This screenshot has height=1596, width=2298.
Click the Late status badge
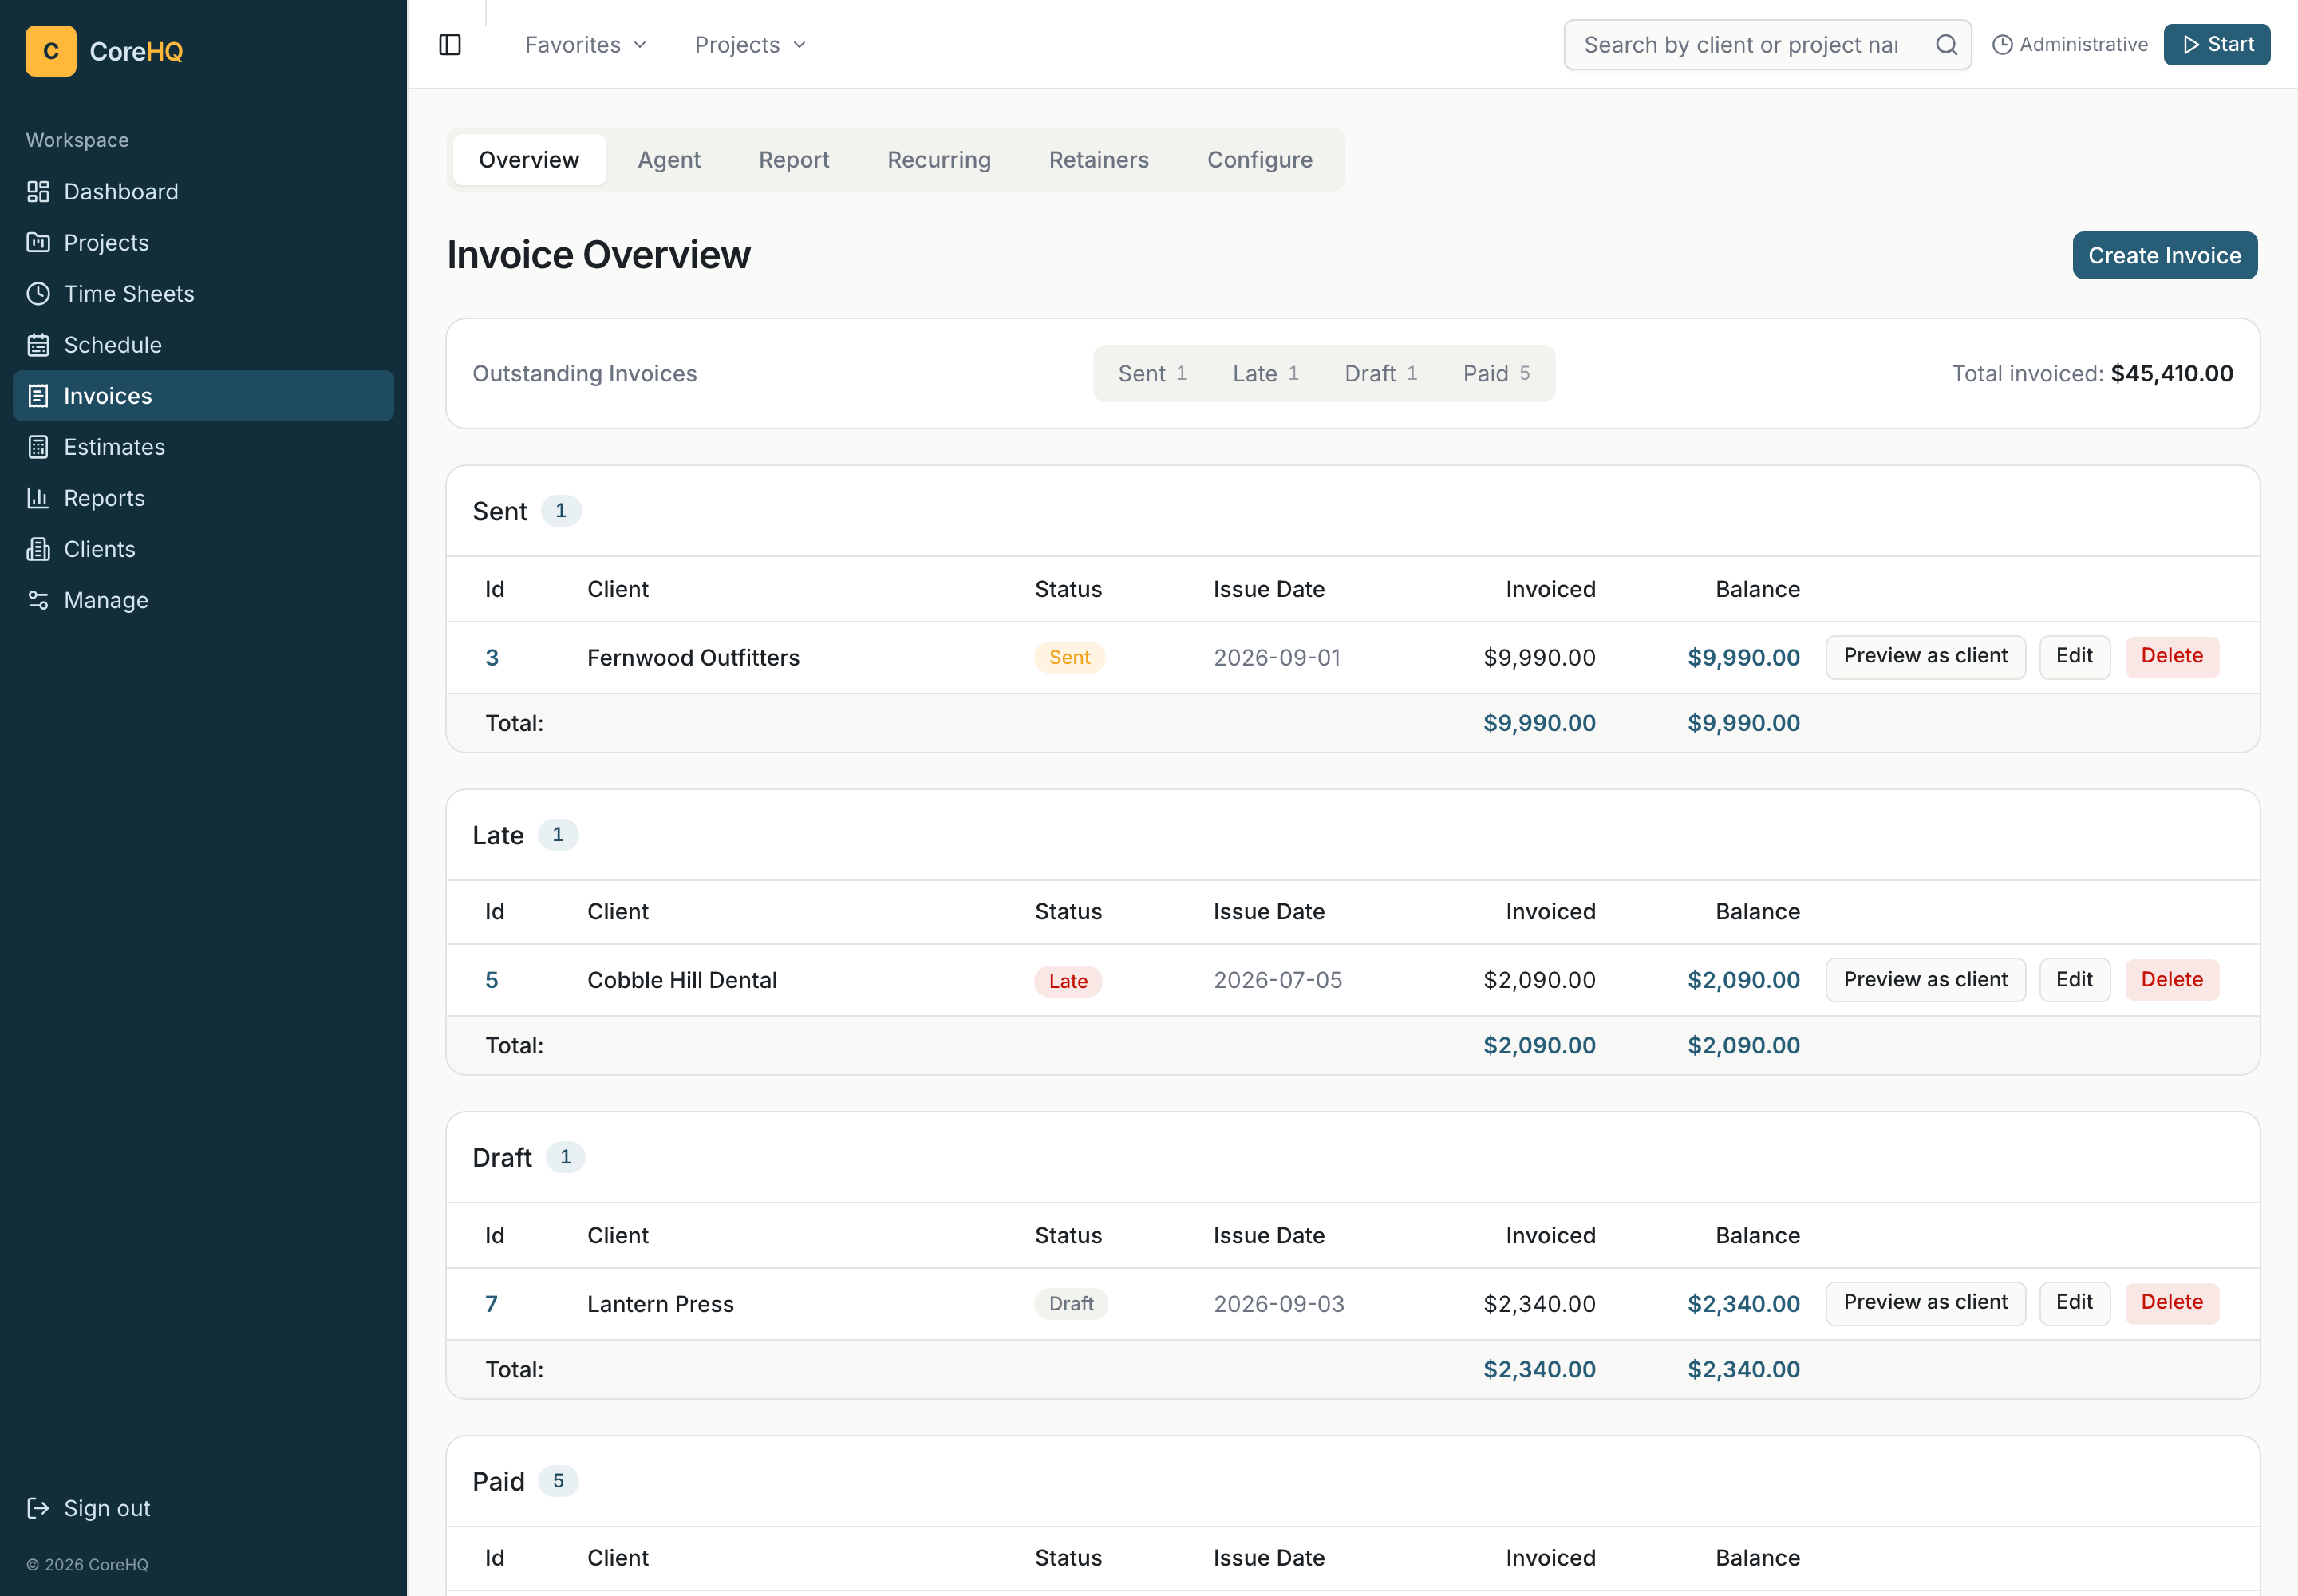pyautogui.click(x=1068, y=982)
